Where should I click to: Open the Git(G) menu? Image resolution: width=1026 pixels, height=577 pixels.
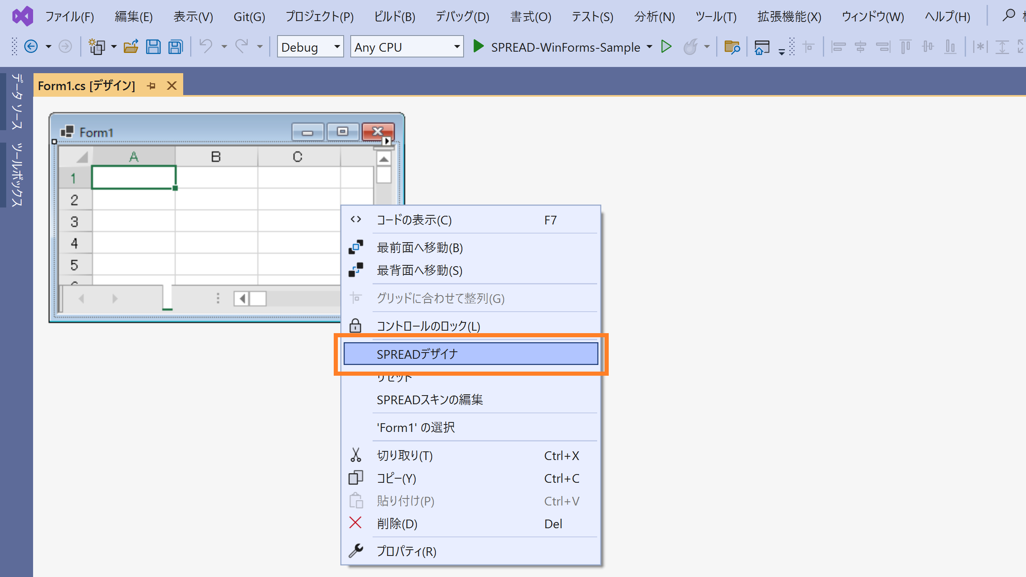coord(249,17)
